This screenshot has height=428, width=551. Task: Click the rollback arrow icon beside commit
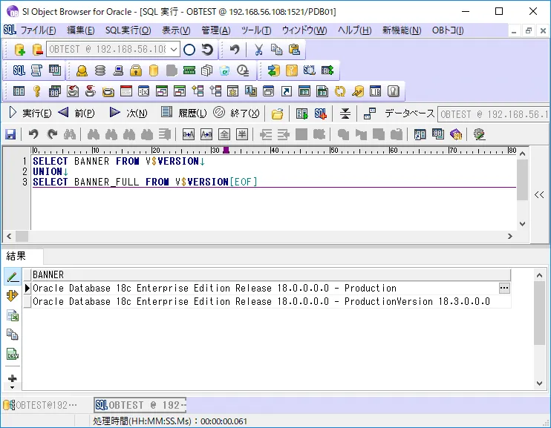207,50
